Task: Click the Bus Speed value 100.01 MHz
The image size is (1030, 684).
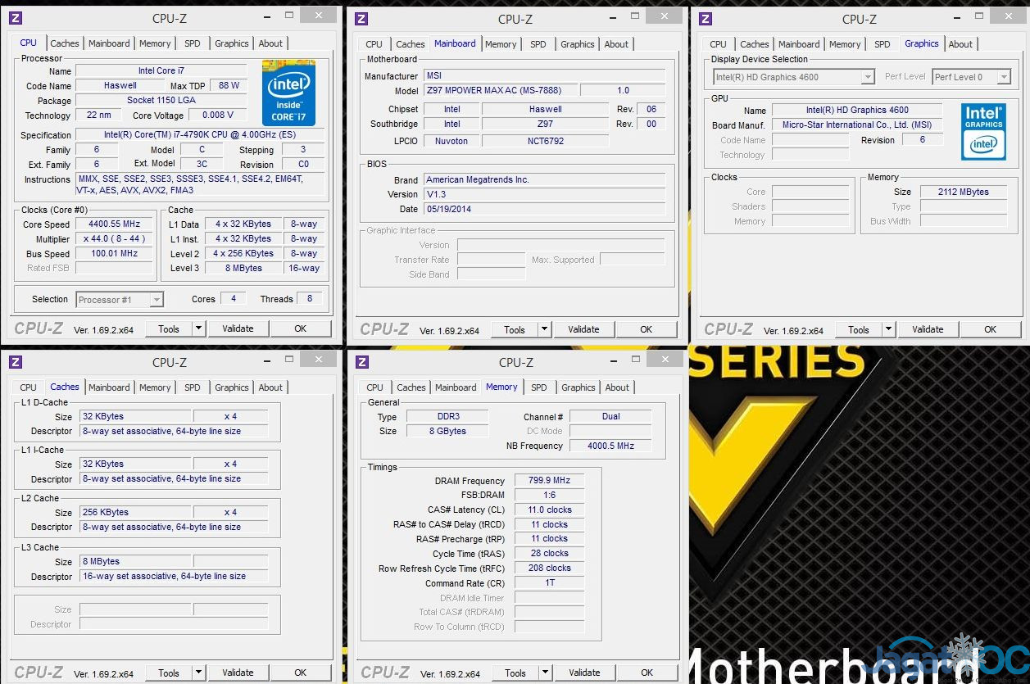Action: pyautogui.click(x=115, y=254)
